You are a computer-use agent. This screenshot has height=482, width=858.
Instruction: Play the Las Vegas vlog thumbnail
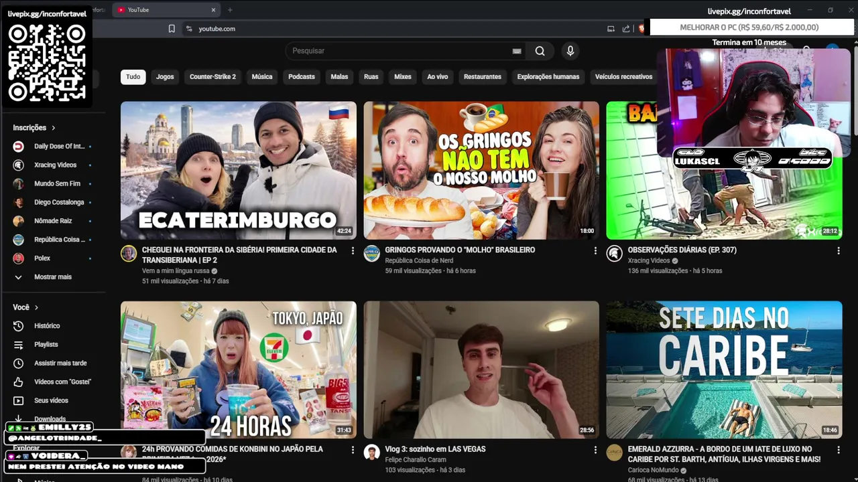[481, 370]
